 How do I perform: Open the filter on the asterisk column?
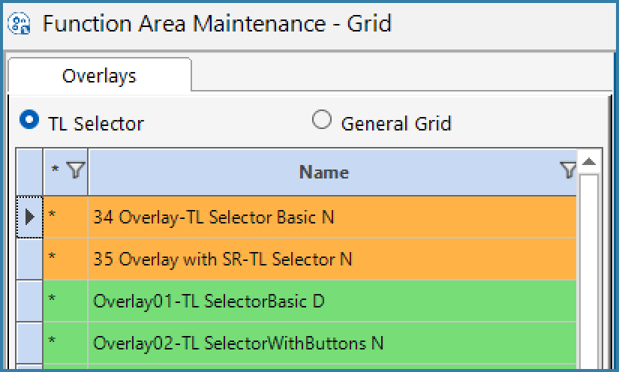coord(76,170)
